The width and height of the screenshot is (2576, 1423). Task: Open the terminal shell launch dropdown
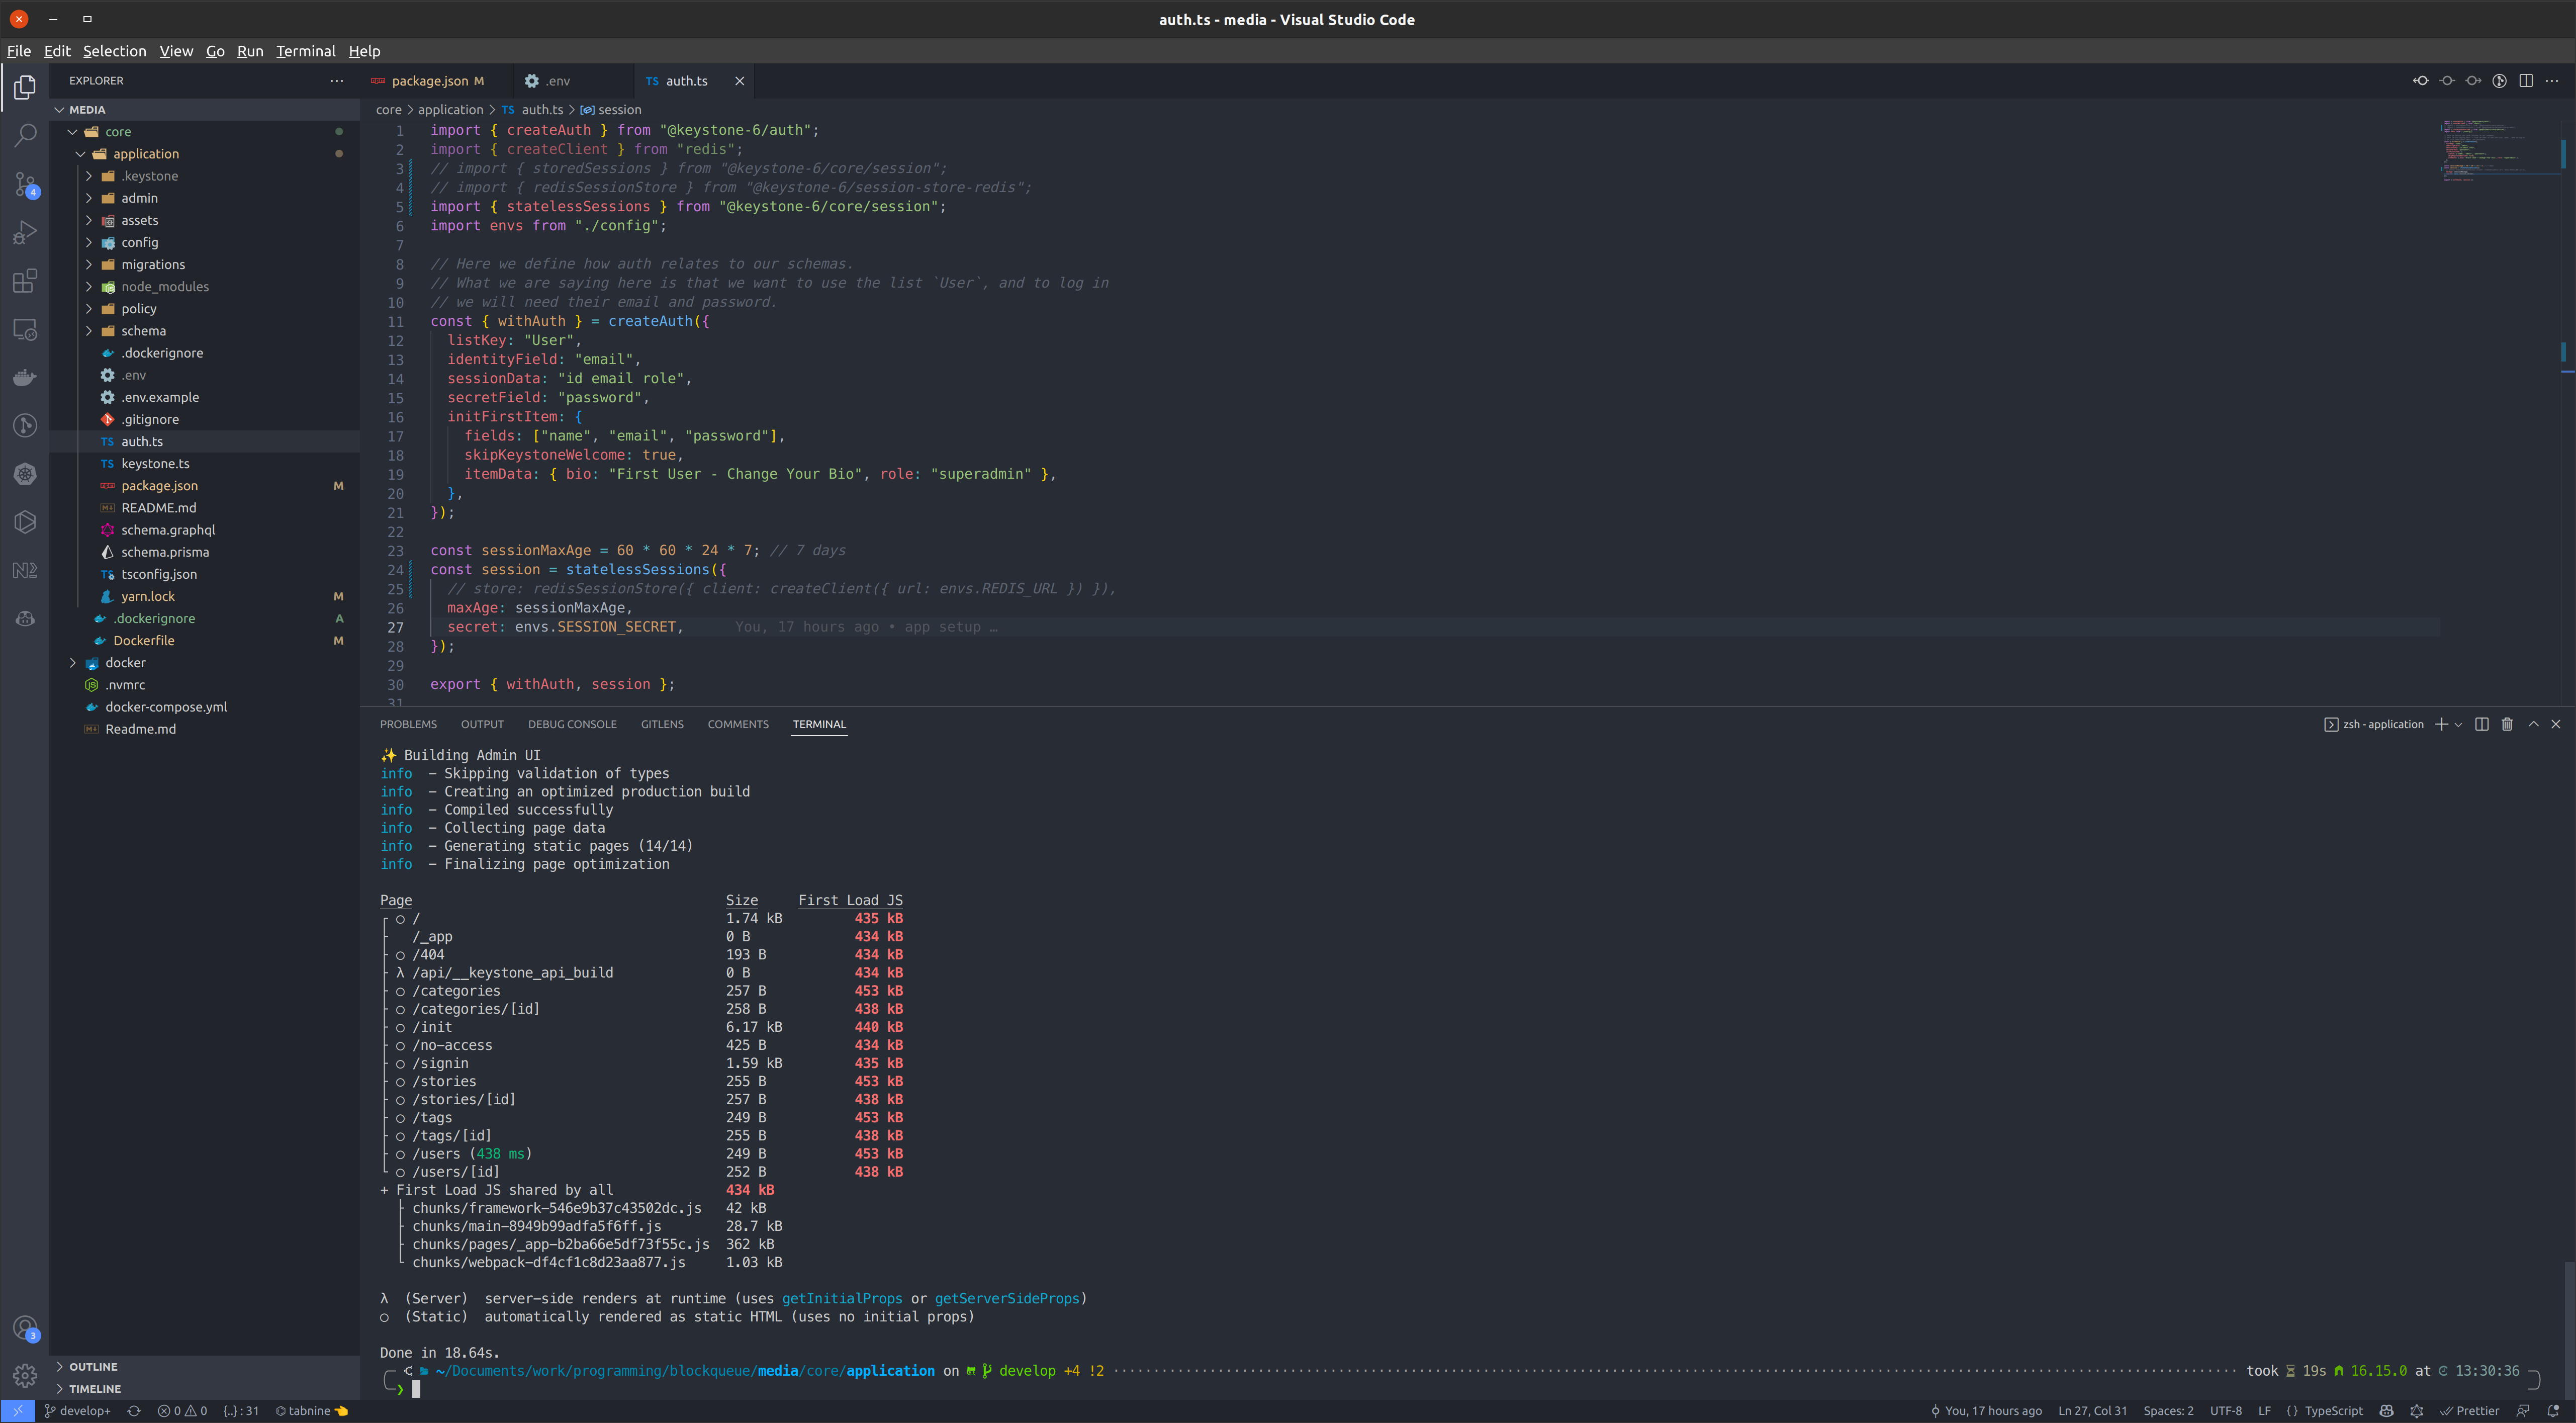coord(2459,724)
